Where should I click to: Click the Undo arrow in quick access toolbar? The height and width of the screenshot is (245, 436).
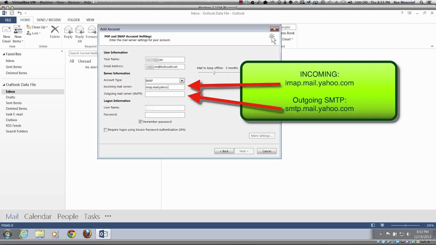pyautogui.click(x=19, y=13)
